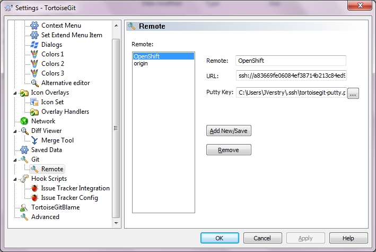Click the Add New/Save button
Image resolution: width=376 pixels, height=252 pixels.
[x=229, y=131]
